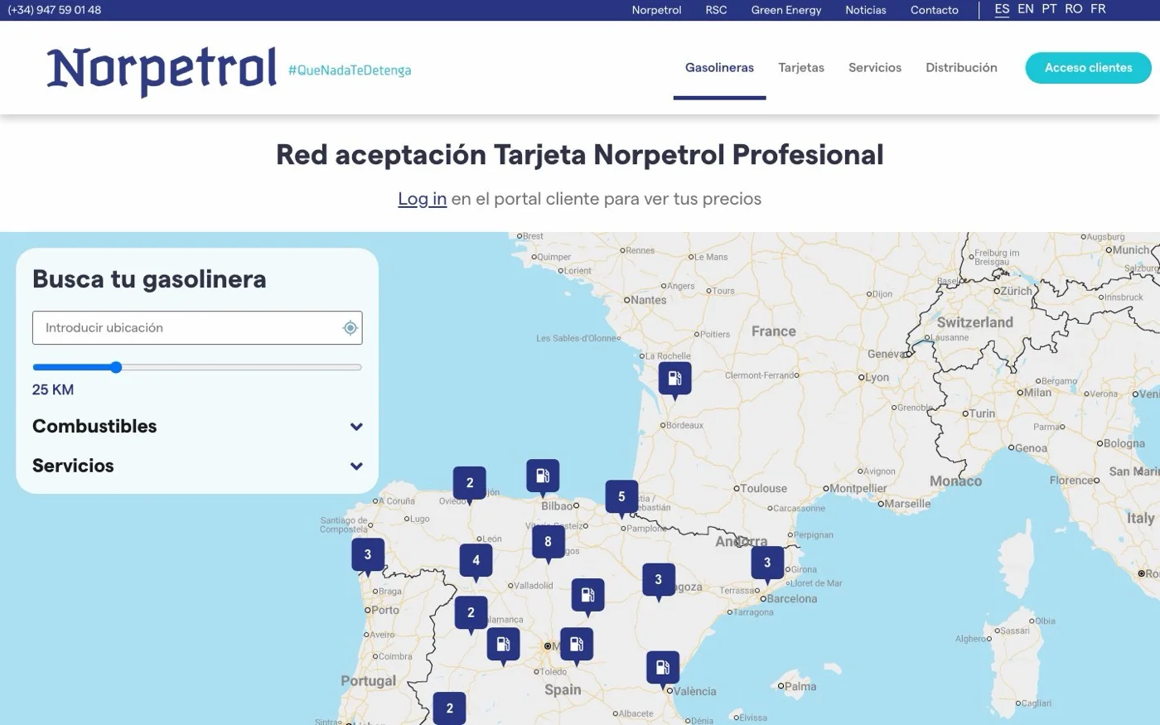The height and width of the screenshot is (725, 1160).
Task: Open cluster marker 2 near Salamanca
Action: [471, 612]
